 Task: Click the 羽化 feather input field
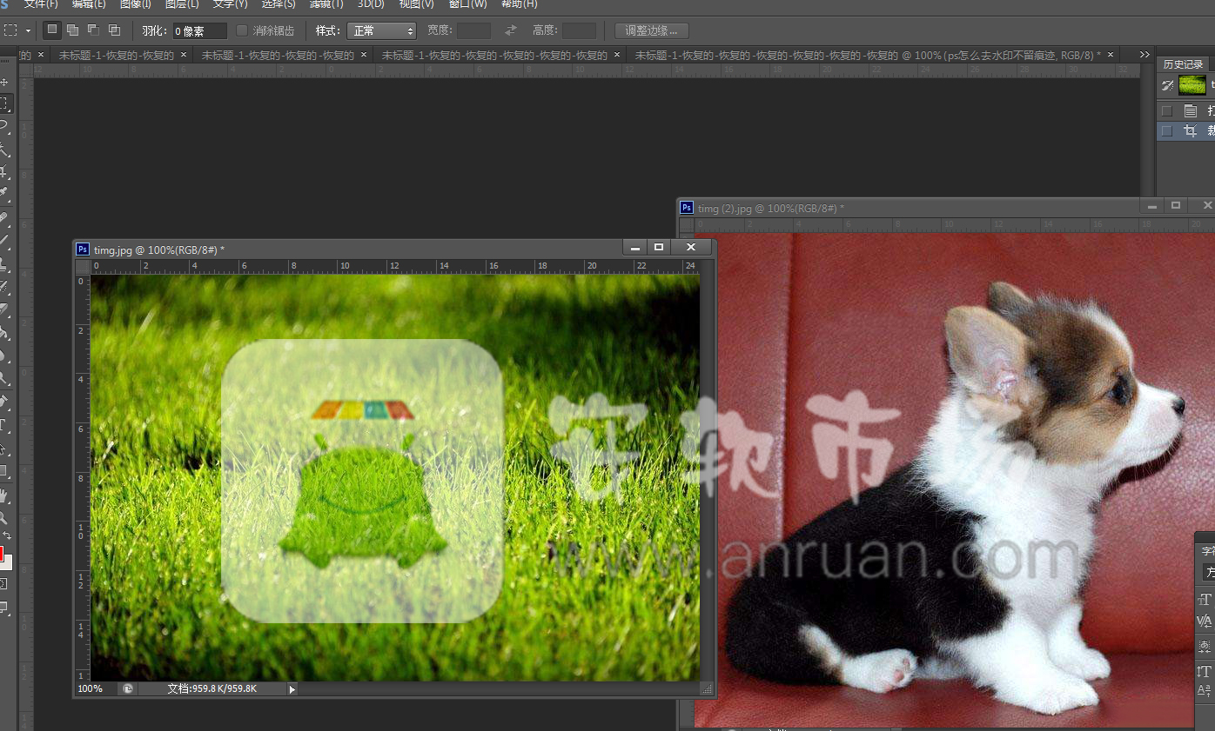pos(199,30)
